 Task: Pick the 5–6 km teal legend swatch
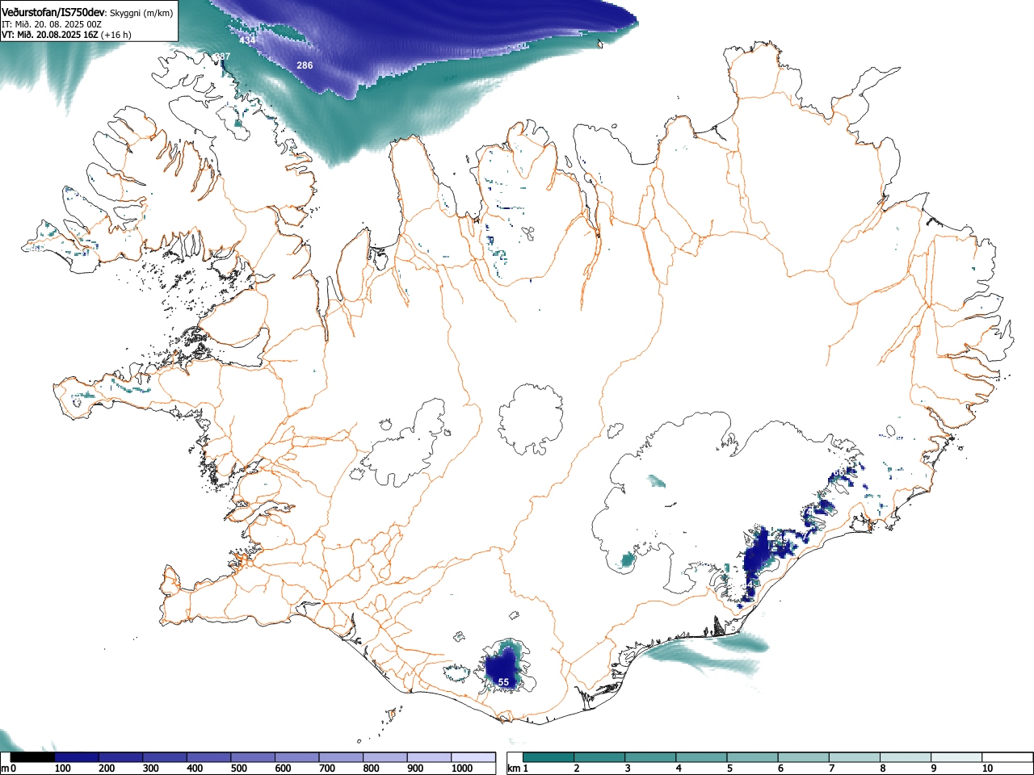(x=752, y=757)
